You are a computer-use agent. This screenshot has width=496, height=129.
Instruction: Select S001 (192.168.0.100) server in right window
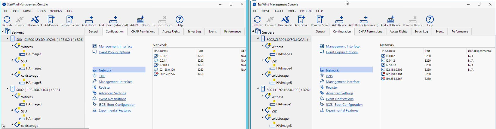[x=288, y=90]
